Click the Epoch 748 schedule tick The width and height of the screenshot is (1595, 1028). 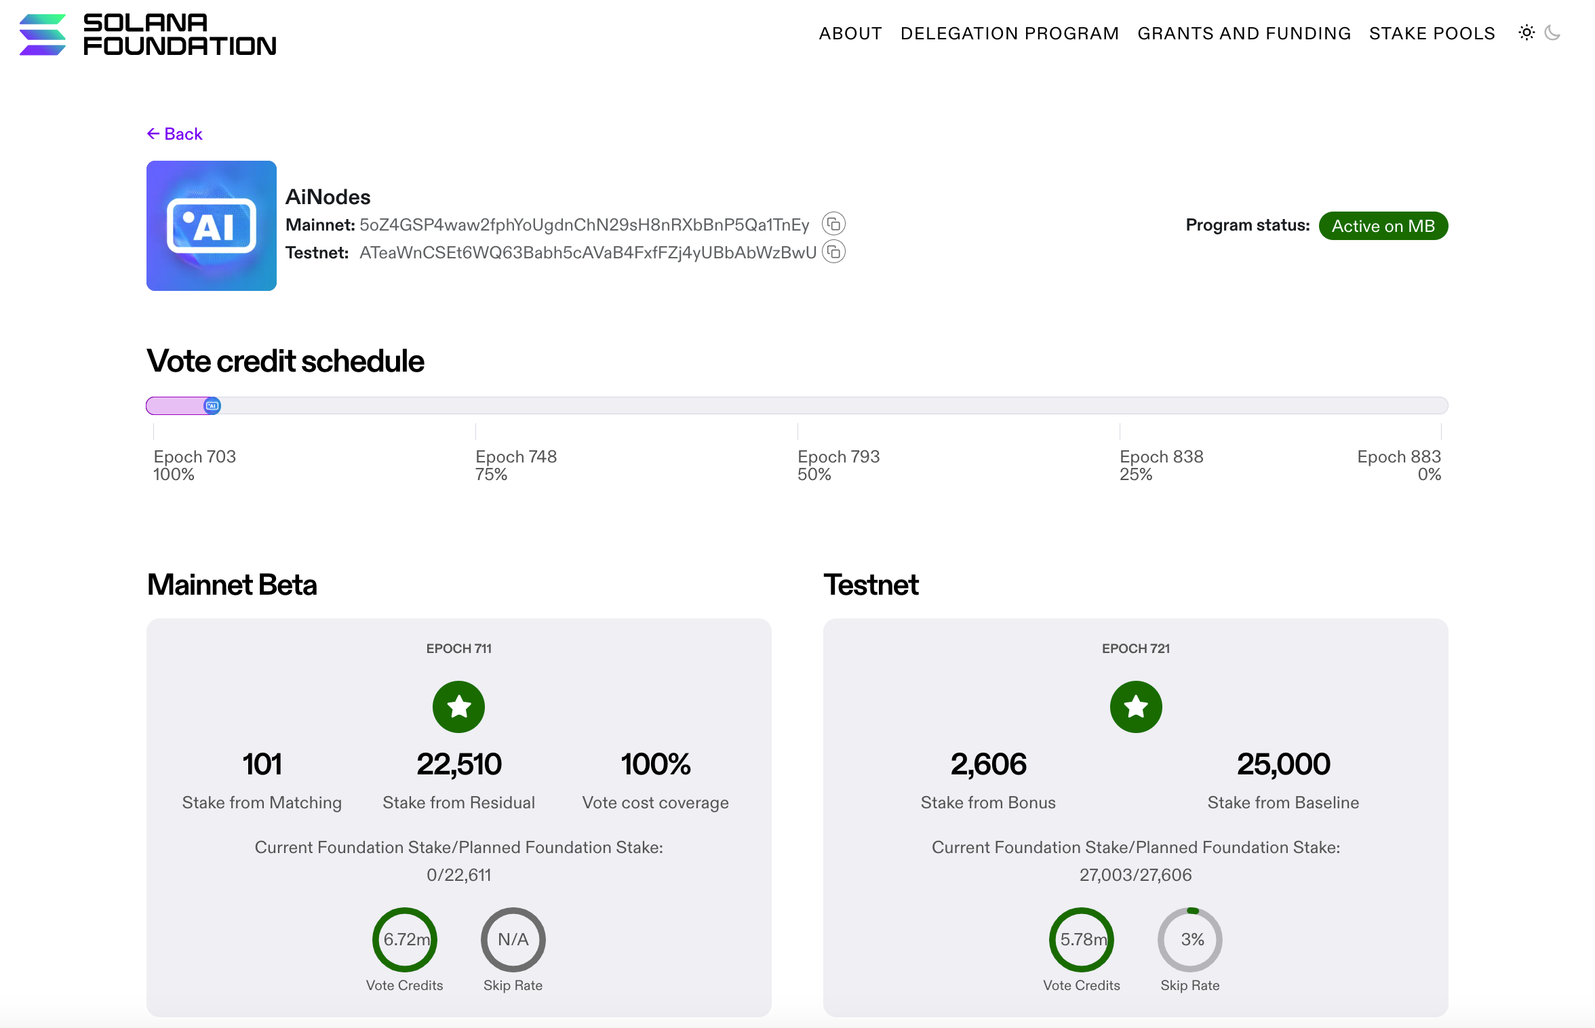476,432
